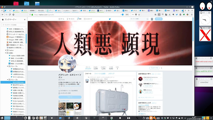The image size is (213, 120).
Task: Open the page actions three-dot menu
Action: tap(133, 15)
